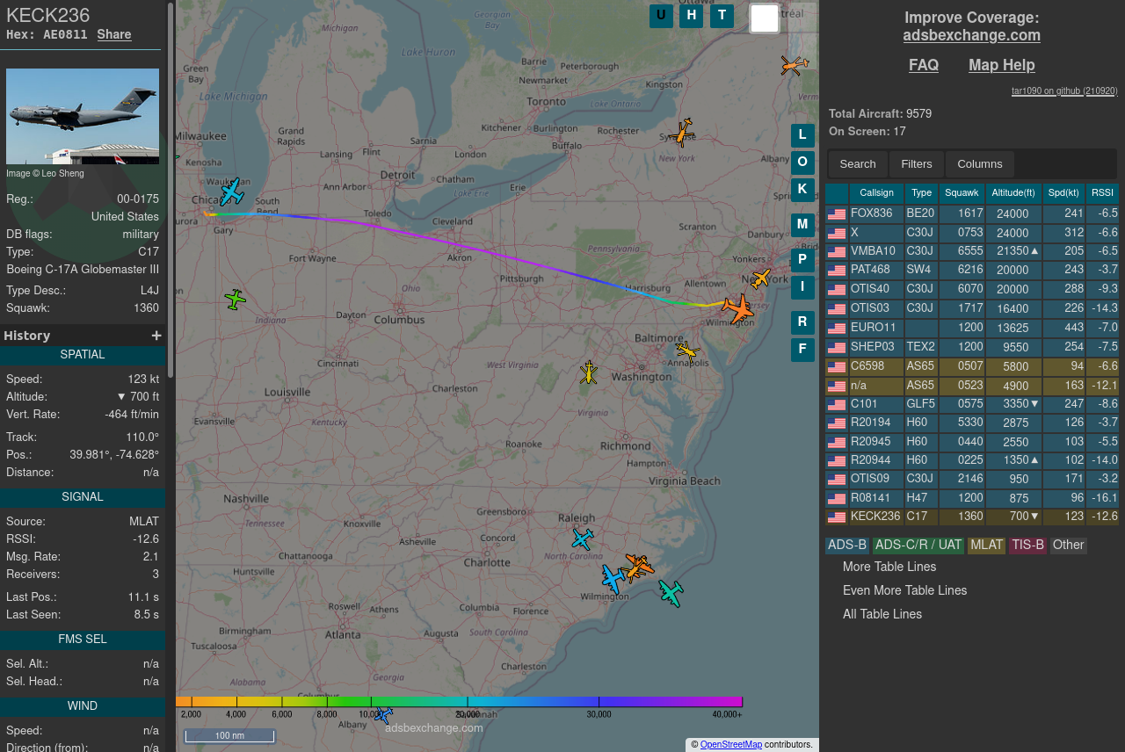Select the OTIS40 table row

(972, 289)
